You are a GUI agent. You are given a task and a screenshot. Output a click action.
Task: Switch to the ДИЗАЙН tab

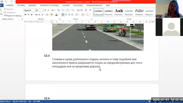pos(32,5)
